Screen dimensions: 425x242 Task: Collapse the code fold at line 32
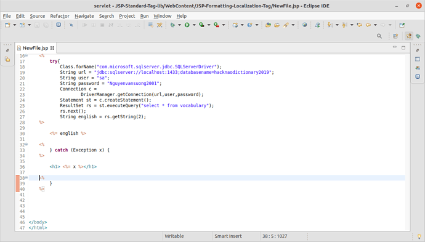click(x=26, y=145)
